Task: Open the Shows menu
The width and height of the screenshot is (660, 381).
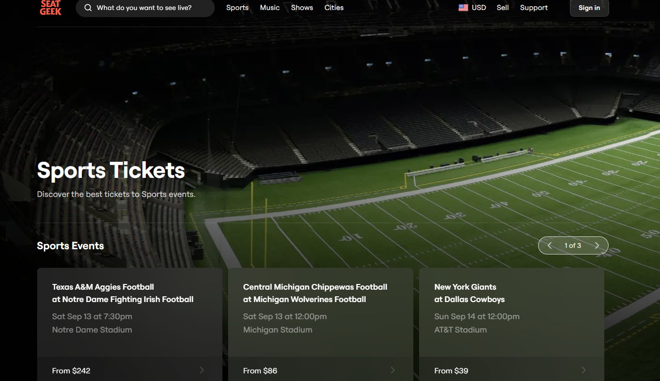Action: click(x=302, y=8)
